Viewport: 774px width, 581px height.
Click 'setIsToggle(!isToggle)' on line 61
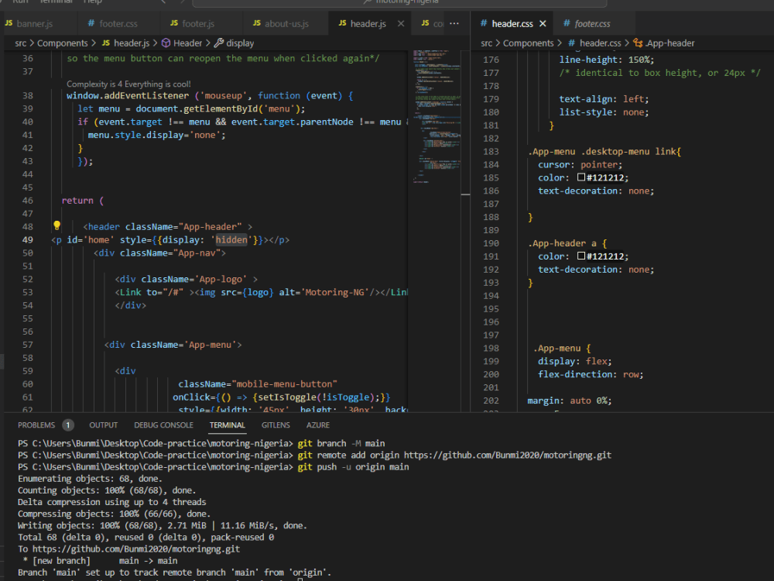pos(316,397)
